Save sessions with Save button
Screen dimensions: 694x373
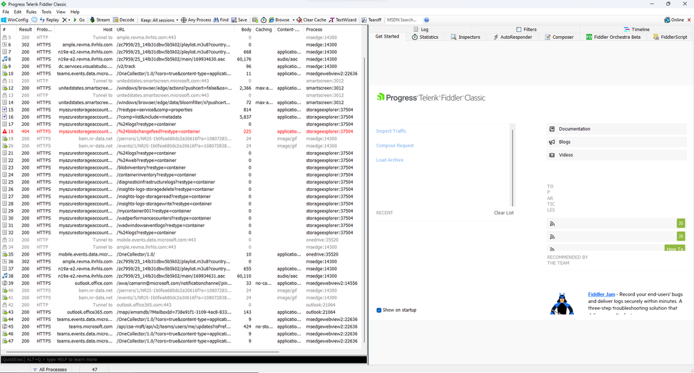[239, 20]
